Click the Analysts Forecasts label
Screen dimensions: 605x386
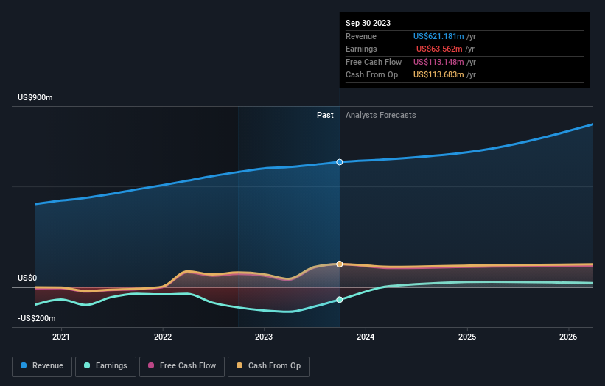coord(381,115)
